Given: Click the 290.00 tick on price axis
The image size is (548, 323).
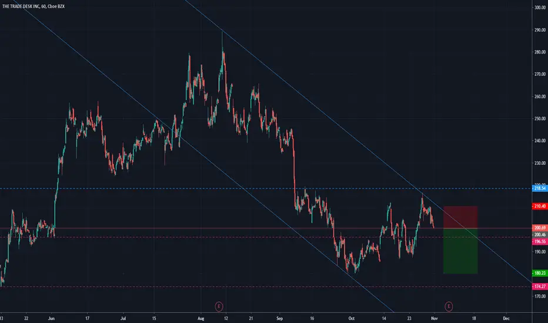Looking at the screenshot, I should (x=540, y=30).
